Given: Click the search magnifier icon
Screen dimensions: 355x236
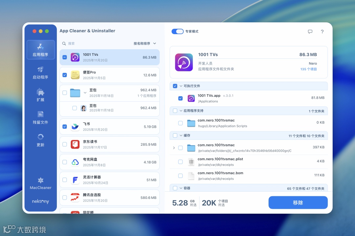Looking at the screenshot, I should pos(64,43).
